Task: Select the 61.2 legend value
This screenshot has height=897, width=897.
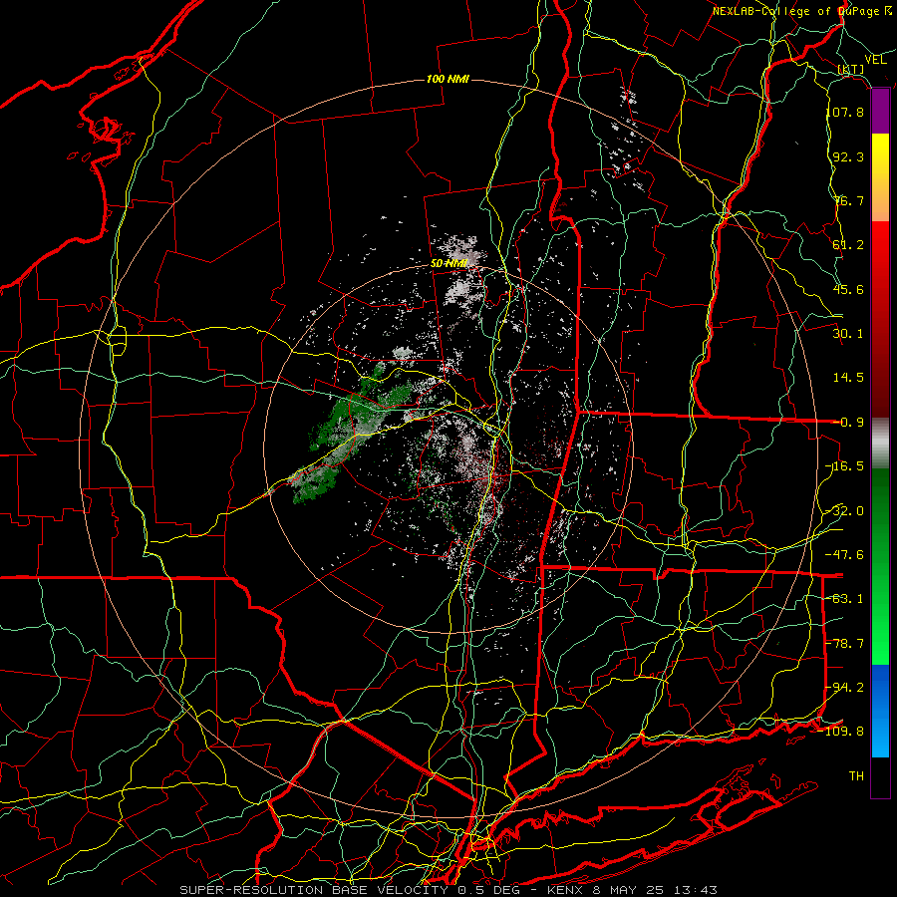Action: tap(848, 245)
